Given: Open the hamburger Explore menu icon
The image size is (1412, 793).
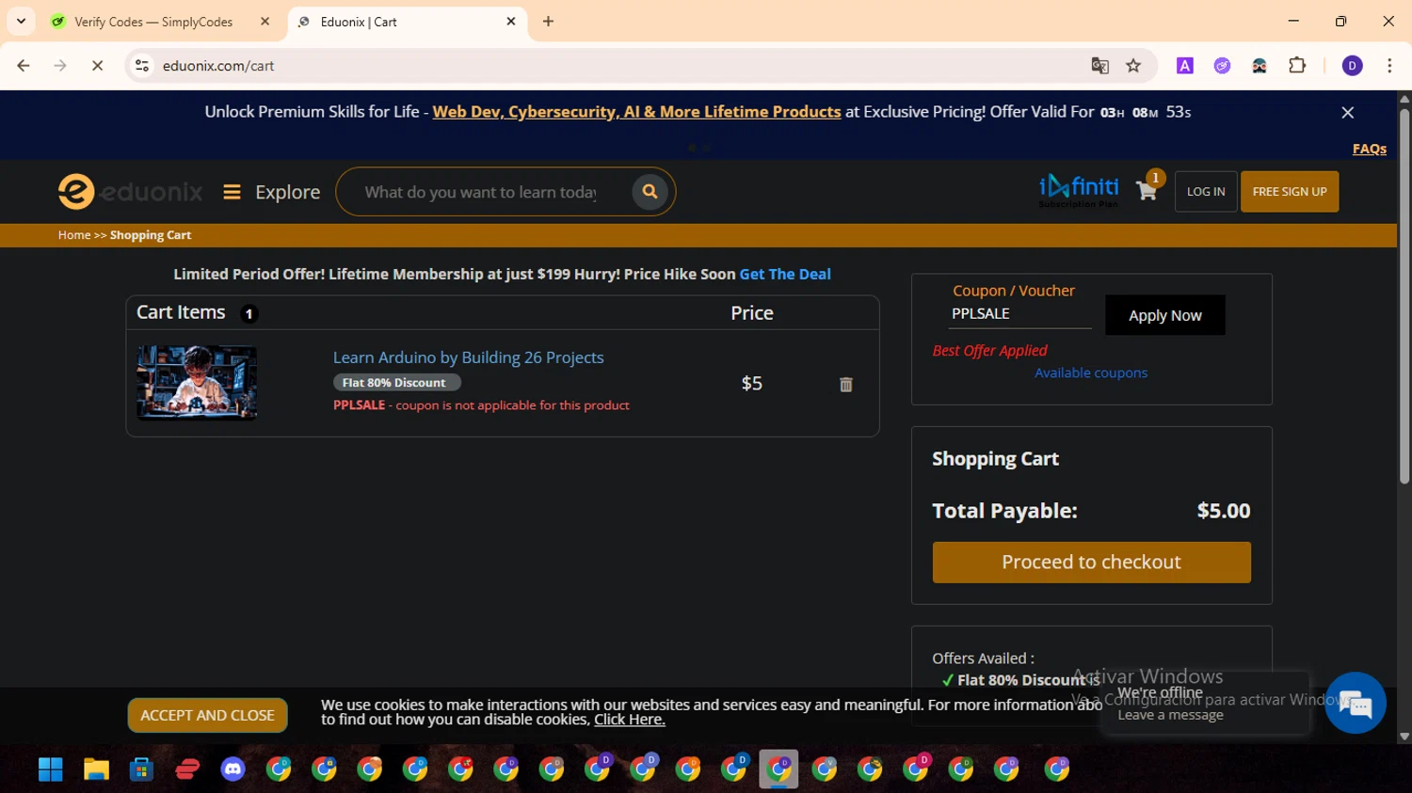Looking at the screenshot, I should [x=232, y=192].
